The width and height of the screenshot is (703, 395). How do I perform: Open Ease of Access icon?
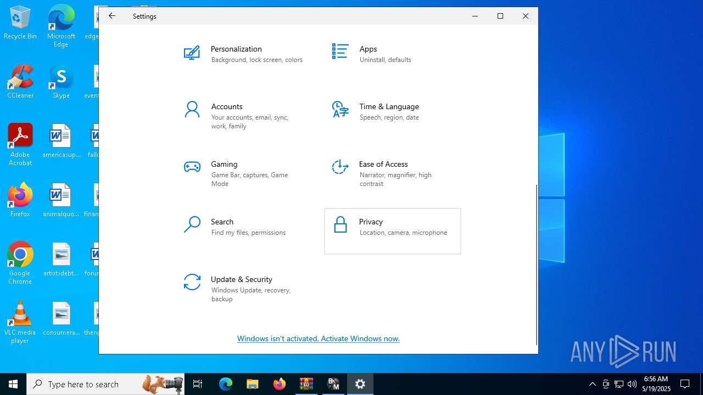pyautogui.click(x=340, y=167)
